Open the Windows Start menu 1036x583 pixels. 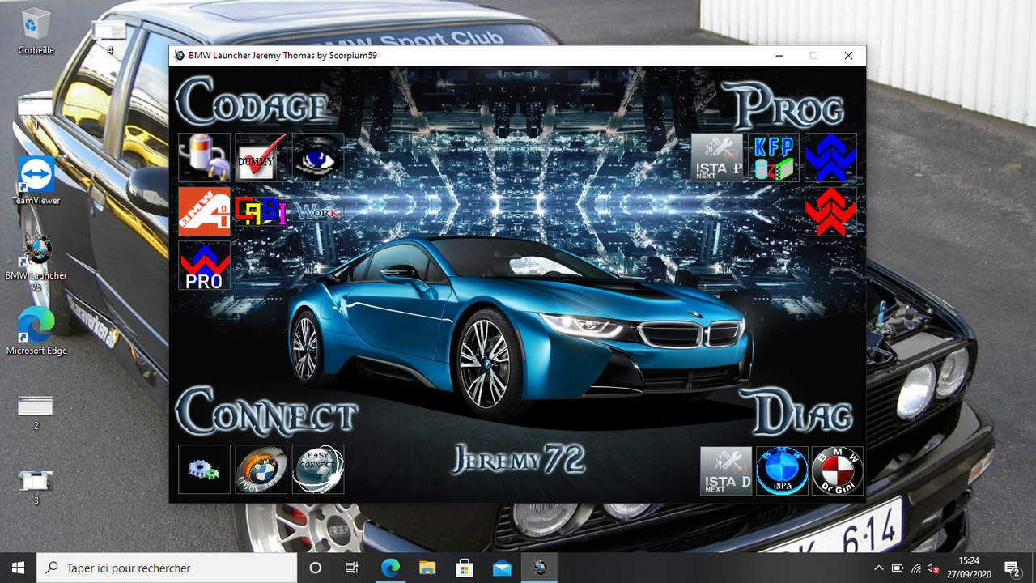pos(19,568)
